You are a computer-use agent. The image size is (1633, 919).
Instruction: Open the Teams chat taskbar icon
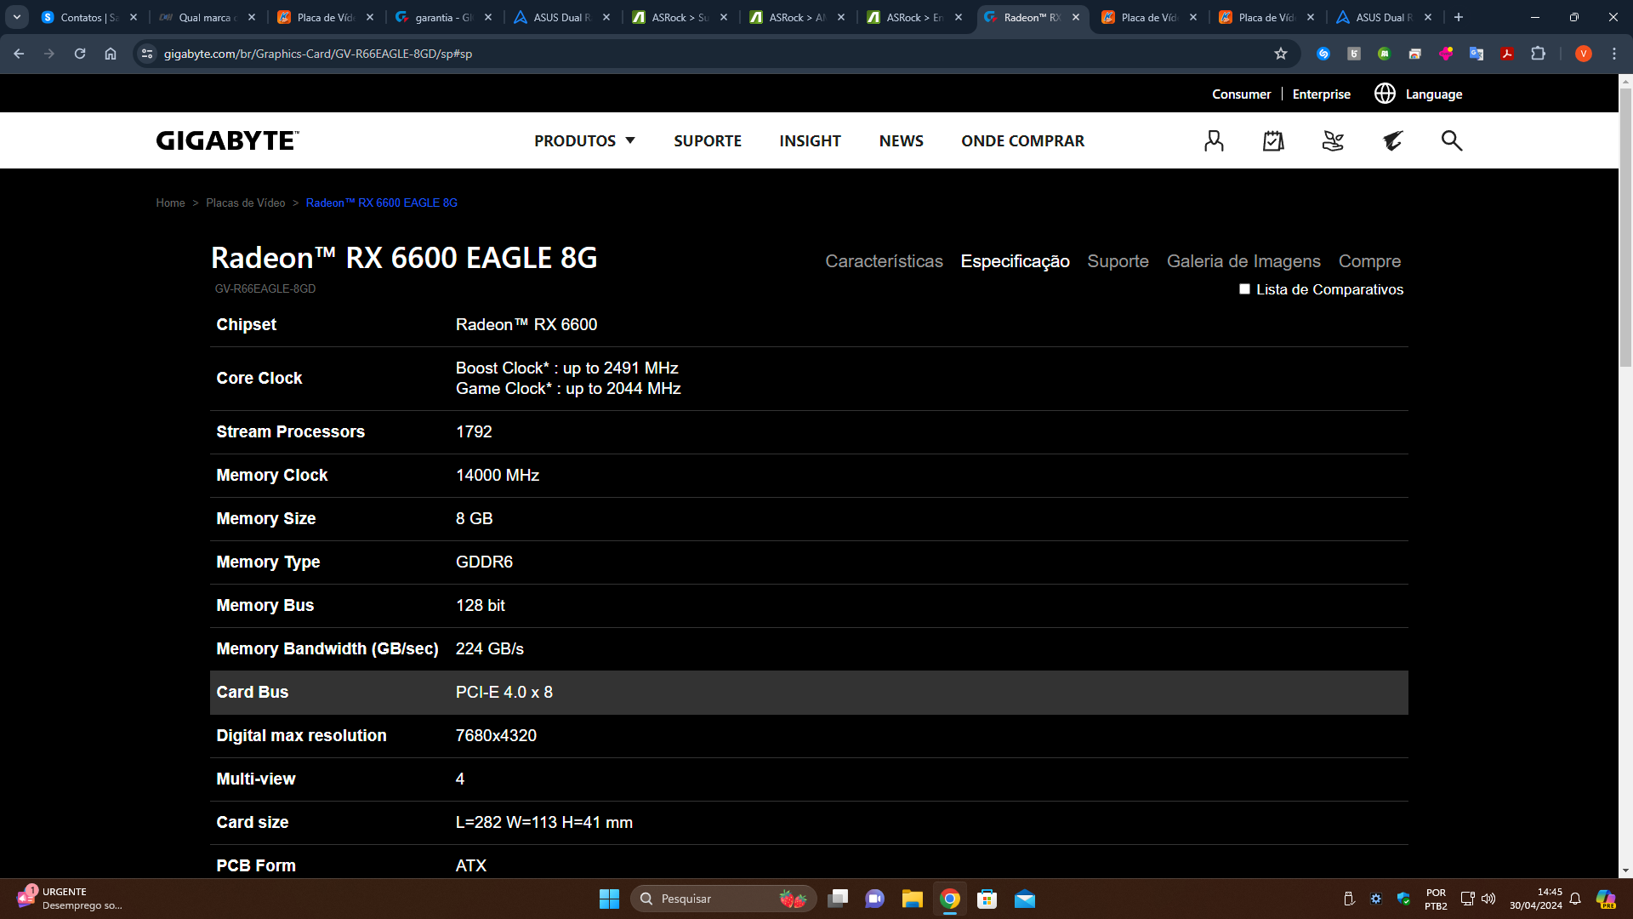pos(875,899)
